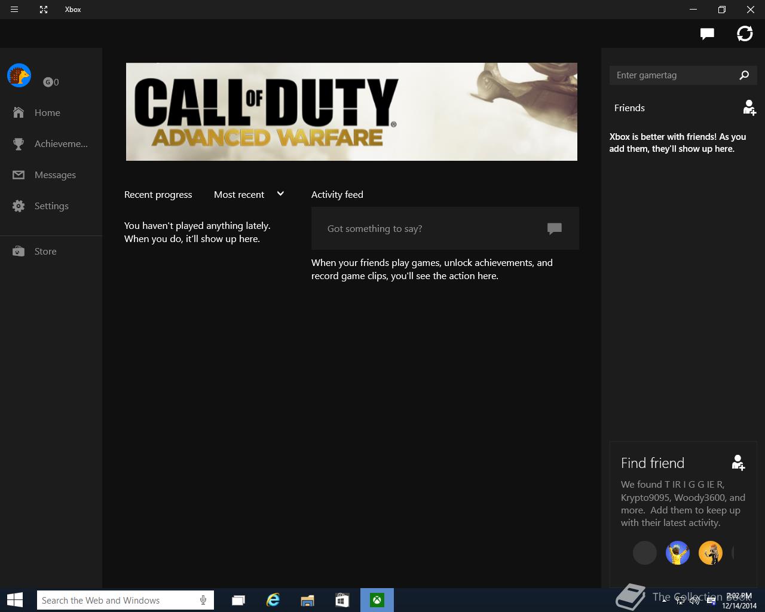
Task: Click the gamertag search magnifier icon
Action: pyautogui.click(x=744, y=75)
